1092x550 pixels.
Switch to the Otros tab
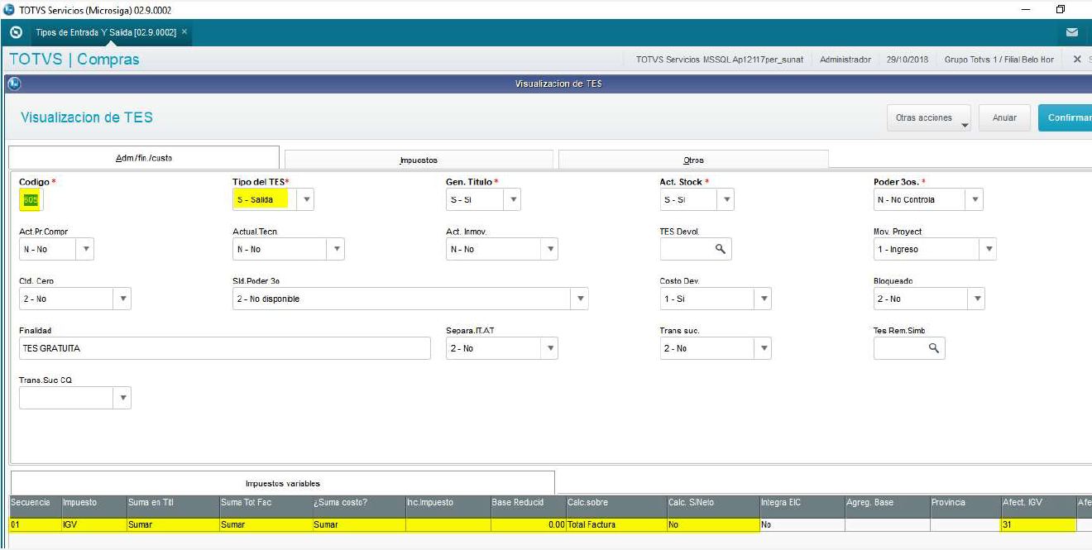click(x=693, y=160)
